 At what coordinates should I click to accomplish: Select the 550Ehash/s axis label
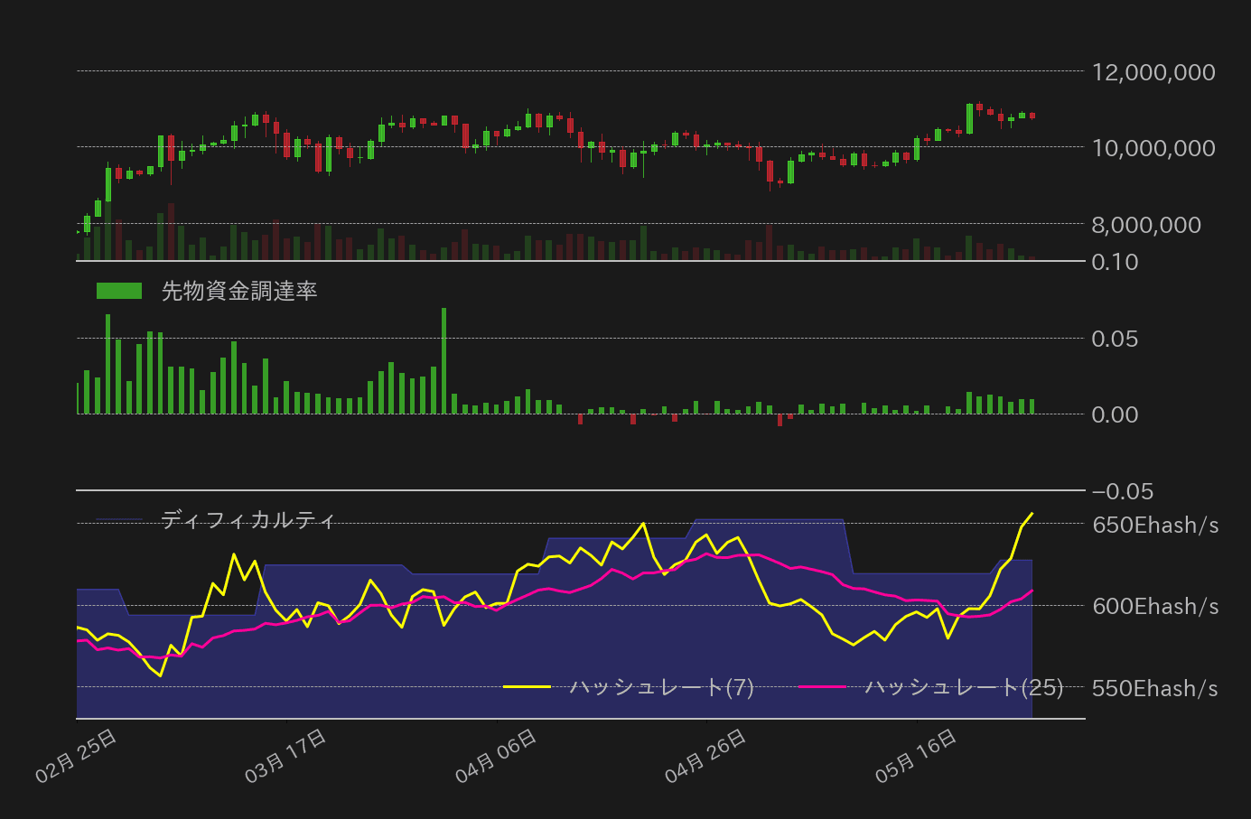coord(1155,689)
